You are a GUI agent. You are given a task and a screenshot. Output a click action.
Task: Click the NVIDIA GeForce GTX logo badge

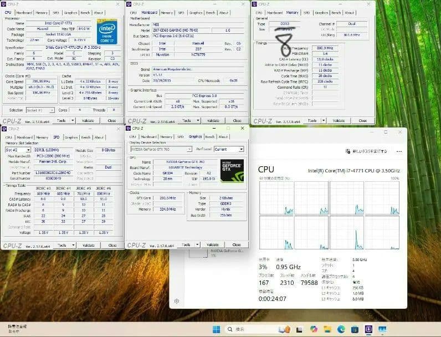coord(232,171)
